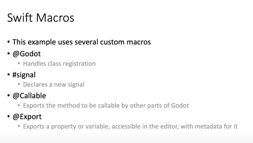
Task: Click the bullet dot before "@Godot"
Action: coord(9,54)
